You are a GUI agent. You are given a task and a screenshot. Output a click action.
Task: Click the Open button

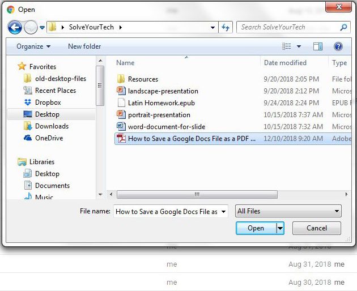(x=256, y=228)
